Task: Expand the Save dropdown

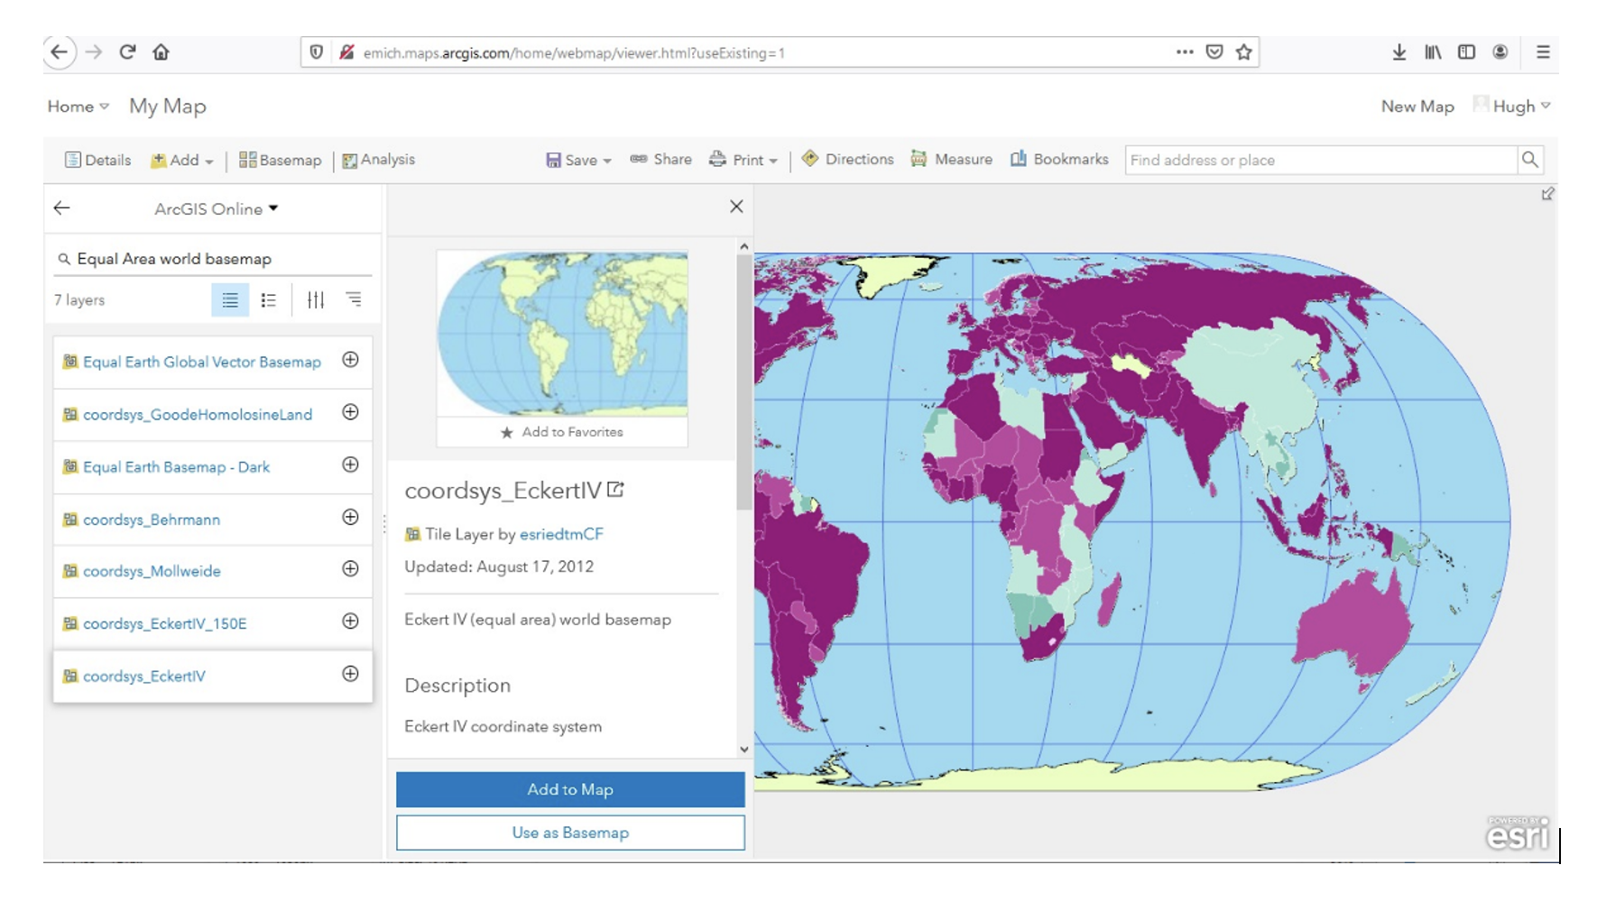Action: [578, 160]
